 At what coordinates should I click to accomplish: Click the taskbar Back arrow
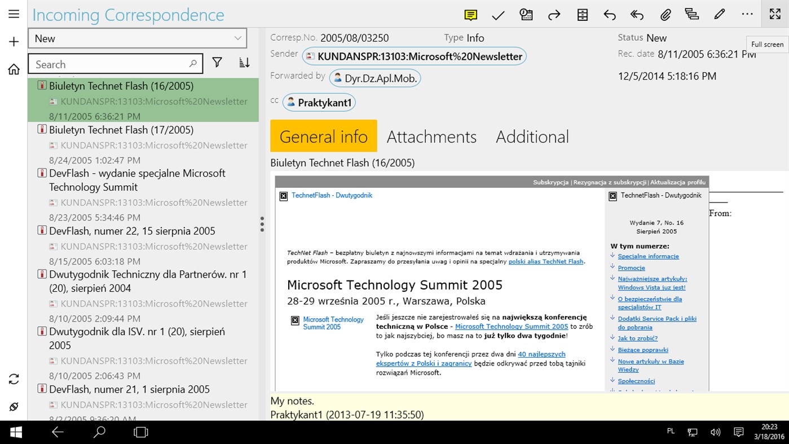point(58,432)
